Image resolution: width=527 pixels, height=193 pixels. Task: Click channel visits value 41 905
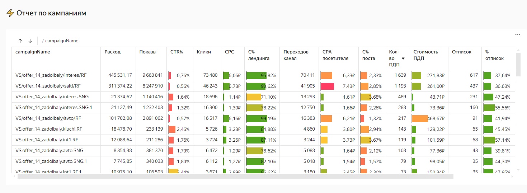point(307,86)
